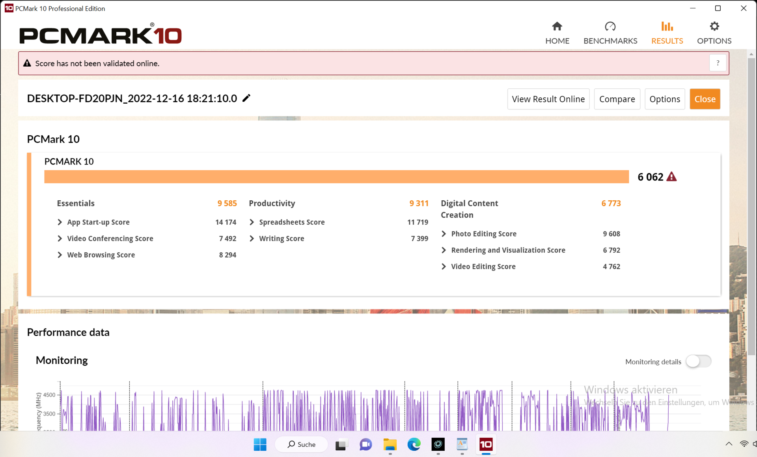The height and width of the screenshot is (457, 757).
Task: Open Options via the gear icon
Action: pyautogui.click(x=714, y=26)
